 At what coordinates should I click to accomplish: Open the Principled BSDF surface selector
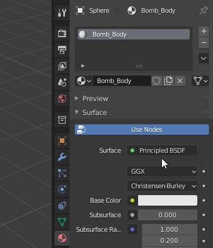[x=162, y=150]
